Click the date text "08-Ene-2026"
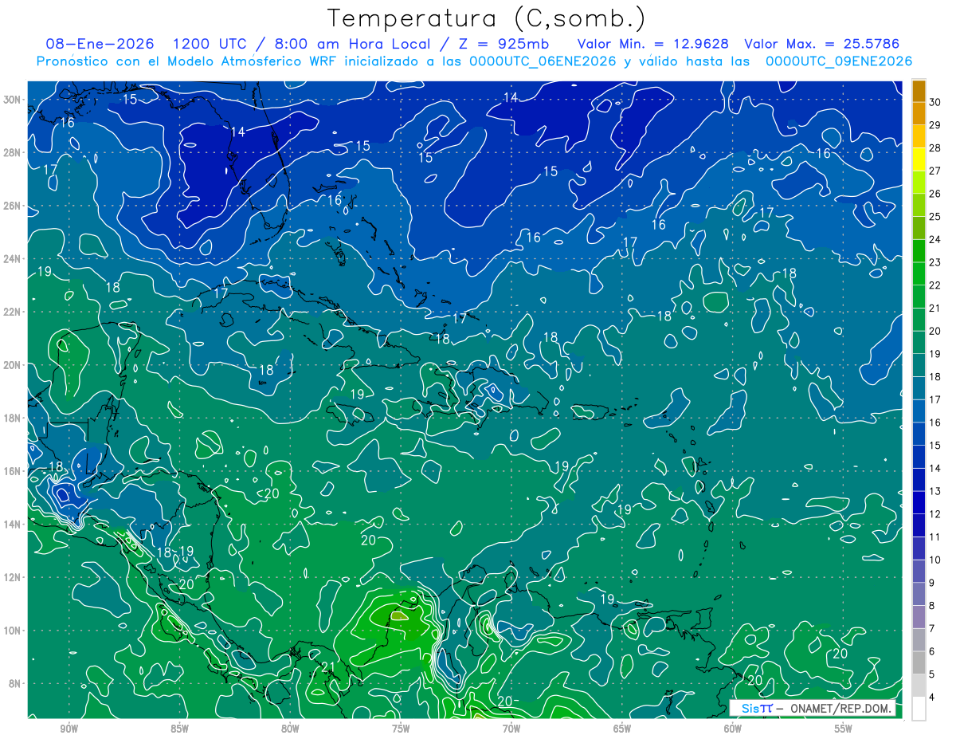The width and height of the screenshot is (956, 739). tap(100, 44)
